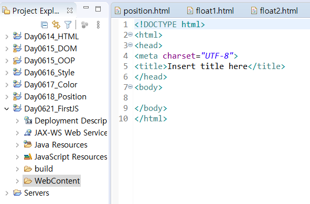Switch to the float2.html tab
310x204 pixels.
[275, 10]
